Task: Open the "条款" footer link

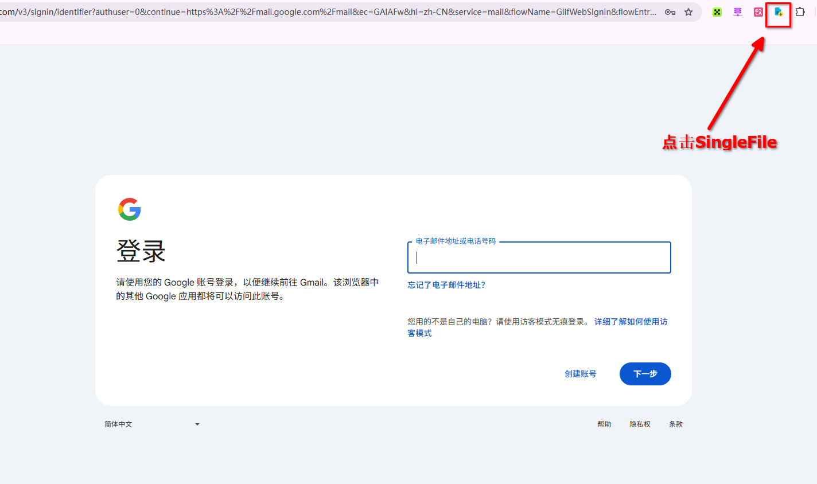Action: point(676,424)
